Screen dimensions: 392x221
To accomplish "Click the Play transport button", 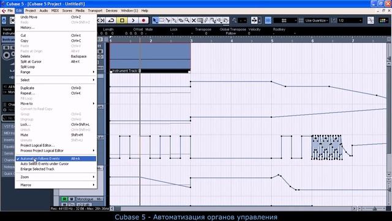I will coord(133,20).
